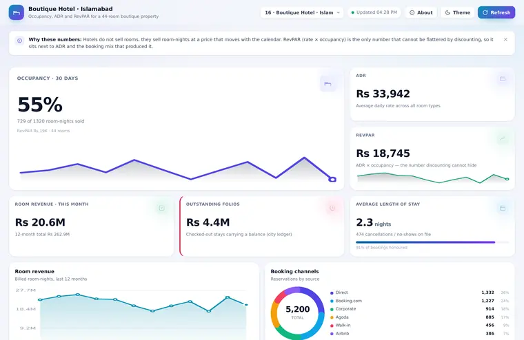Click the 12-month total Rs 262.9M text
Screen dimensions: 524x340
tap(42, 234)
